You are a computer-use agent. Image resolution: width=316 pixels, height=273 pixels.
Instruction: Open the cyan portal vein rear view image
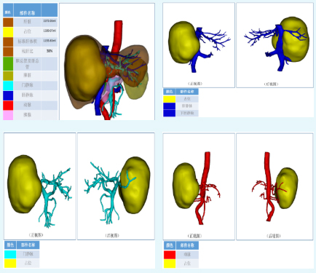pos(116,186)
